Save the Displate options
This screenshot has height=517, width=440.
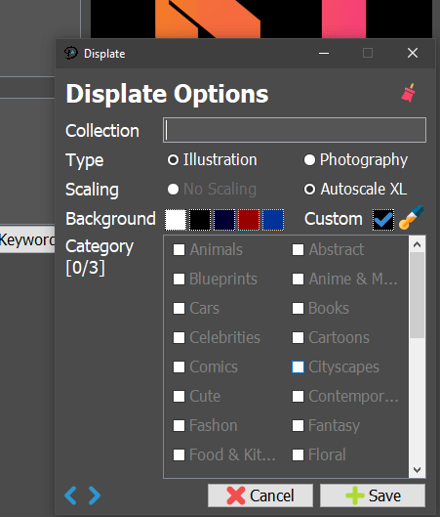coord(373,495)
